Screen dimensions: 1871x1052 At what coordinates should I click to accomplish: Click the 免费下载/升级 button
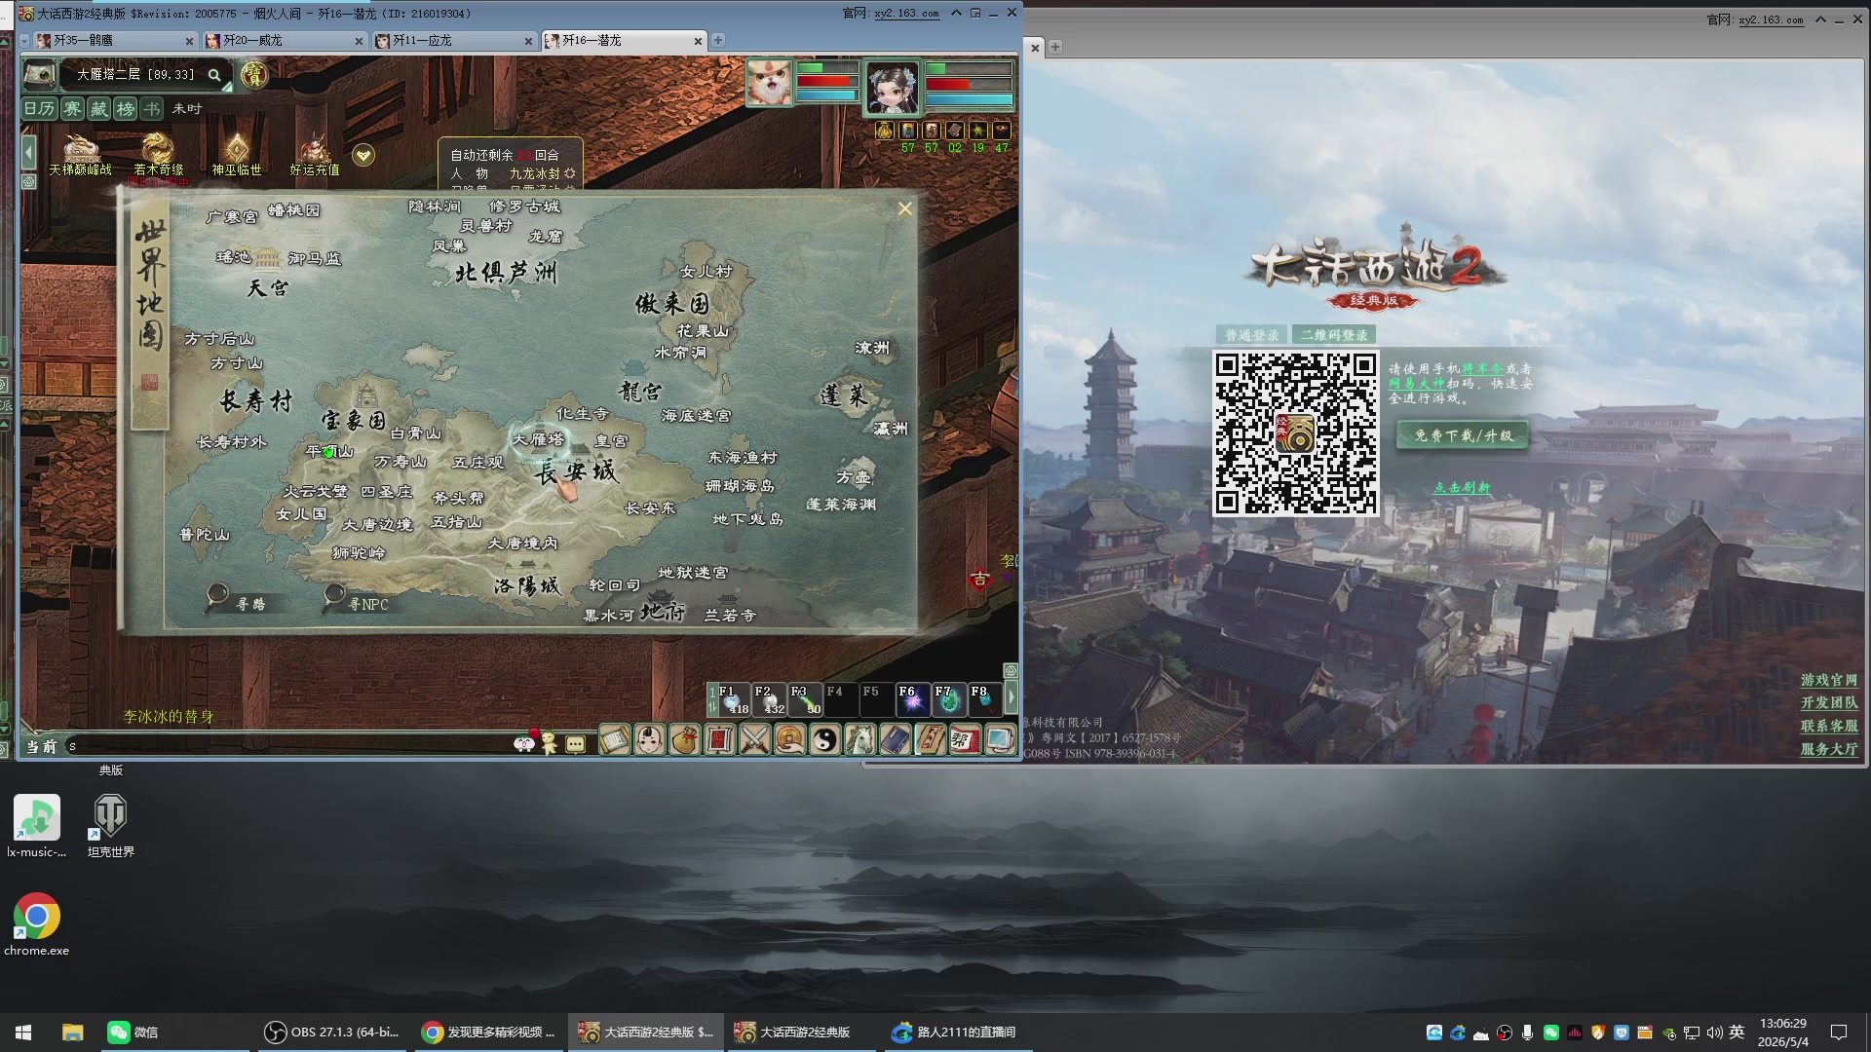point(1464,435)
